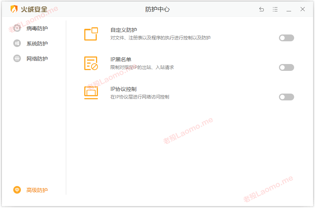Select the 网络防护 globe icon

pyautogui.click(x=17, y=58)
